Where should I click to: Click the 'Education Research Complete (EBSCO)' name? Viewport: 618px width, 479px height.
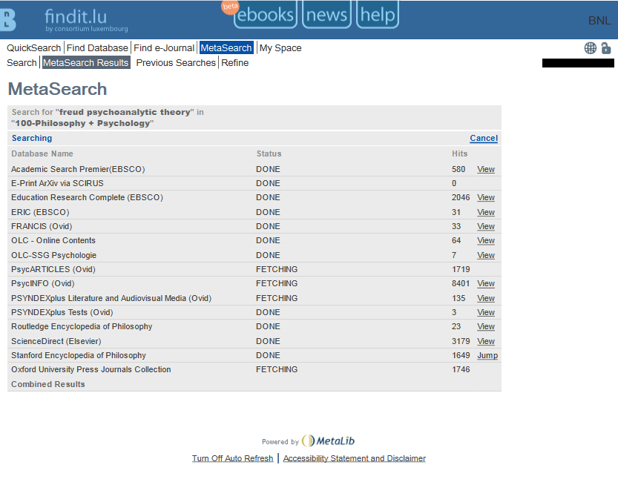(x=87, y=198)
